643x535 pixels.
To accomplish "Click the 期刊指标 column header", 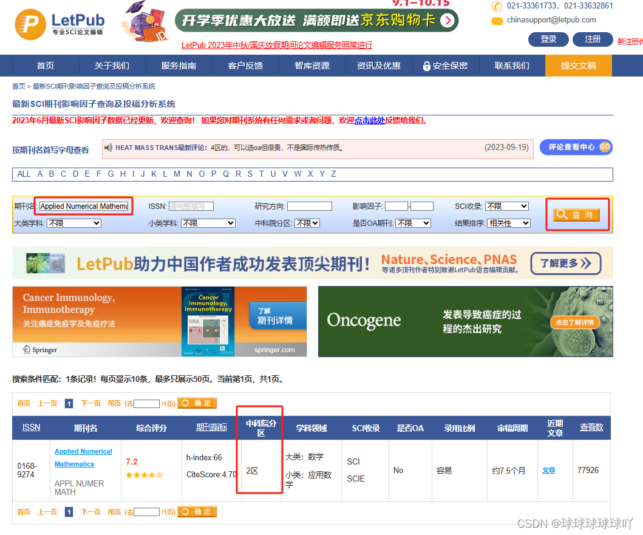I will (x=211, y=427).
